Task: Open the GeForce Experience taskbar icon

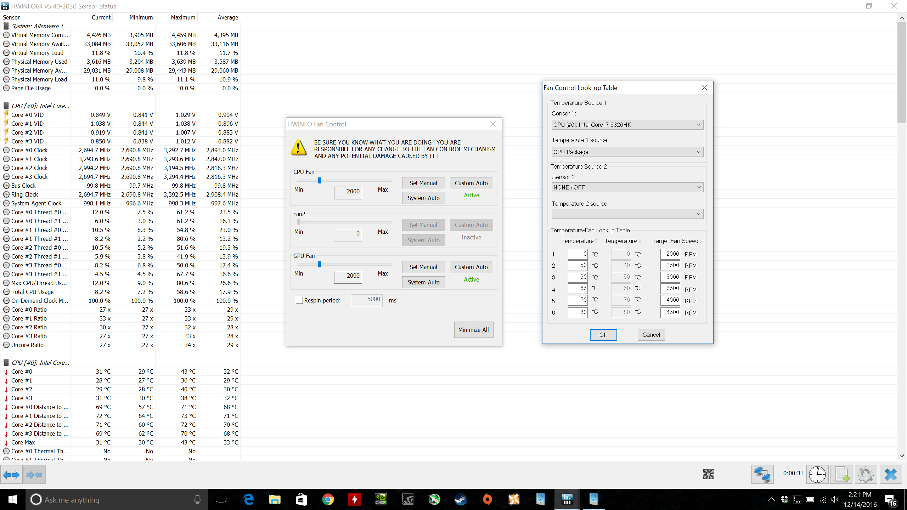Action: coord(407,499)
